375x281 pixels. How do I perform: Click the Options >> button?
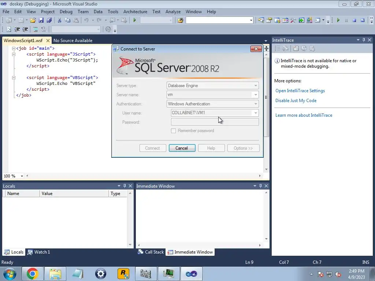(x=243, y=148)
